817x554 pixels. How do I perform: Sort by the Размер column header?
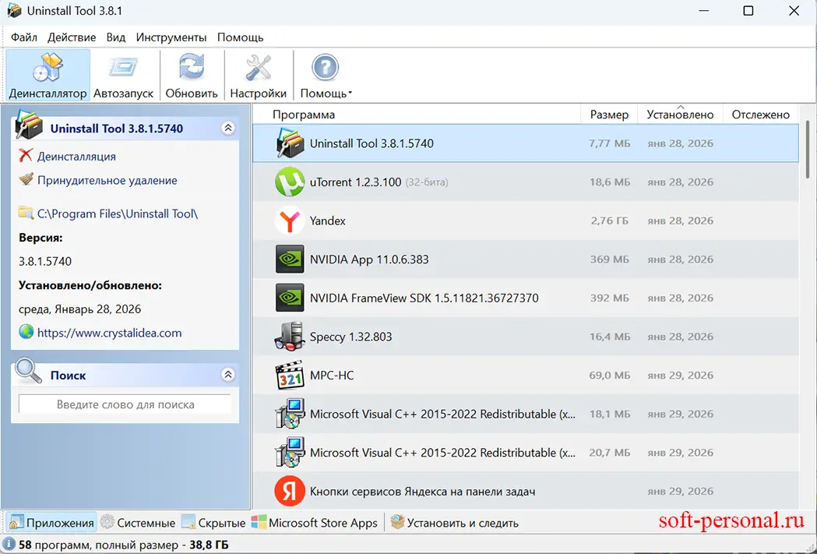[x=609, y=115]
